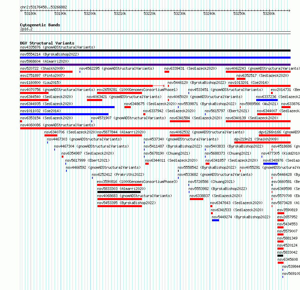This screenshot has width=300, height=290.
Task: Click the nsv6348976 blue bar
Action: (271, 164)
